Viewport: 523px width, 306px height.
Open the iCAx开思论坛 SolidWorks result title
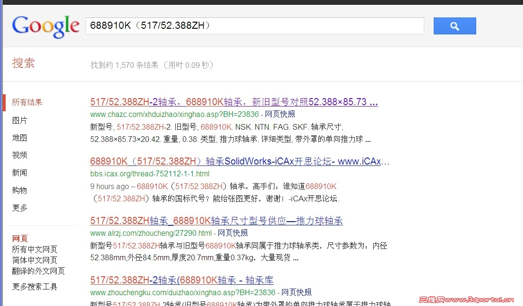click(240, 161)
